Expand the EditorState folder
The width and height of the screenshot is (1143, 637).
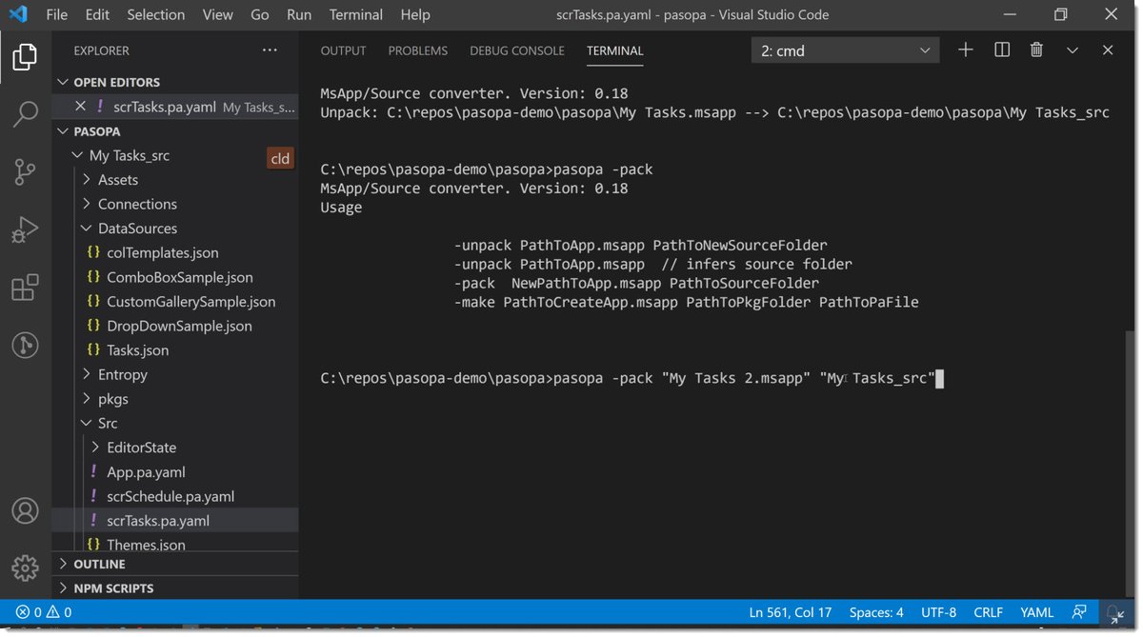95,448
